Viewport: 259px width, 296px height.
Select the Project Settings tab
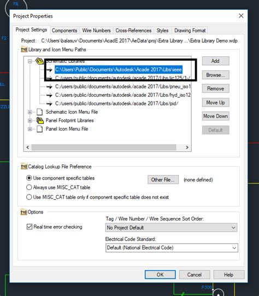[31, 30]
